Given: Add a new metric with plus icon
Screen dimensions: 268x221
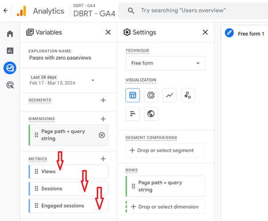Looking at the screenshot, I should coord(103,159).
